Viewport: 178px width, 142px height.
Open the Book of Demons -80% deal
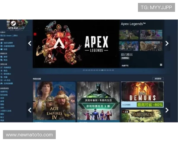click(x=142, y=95)
